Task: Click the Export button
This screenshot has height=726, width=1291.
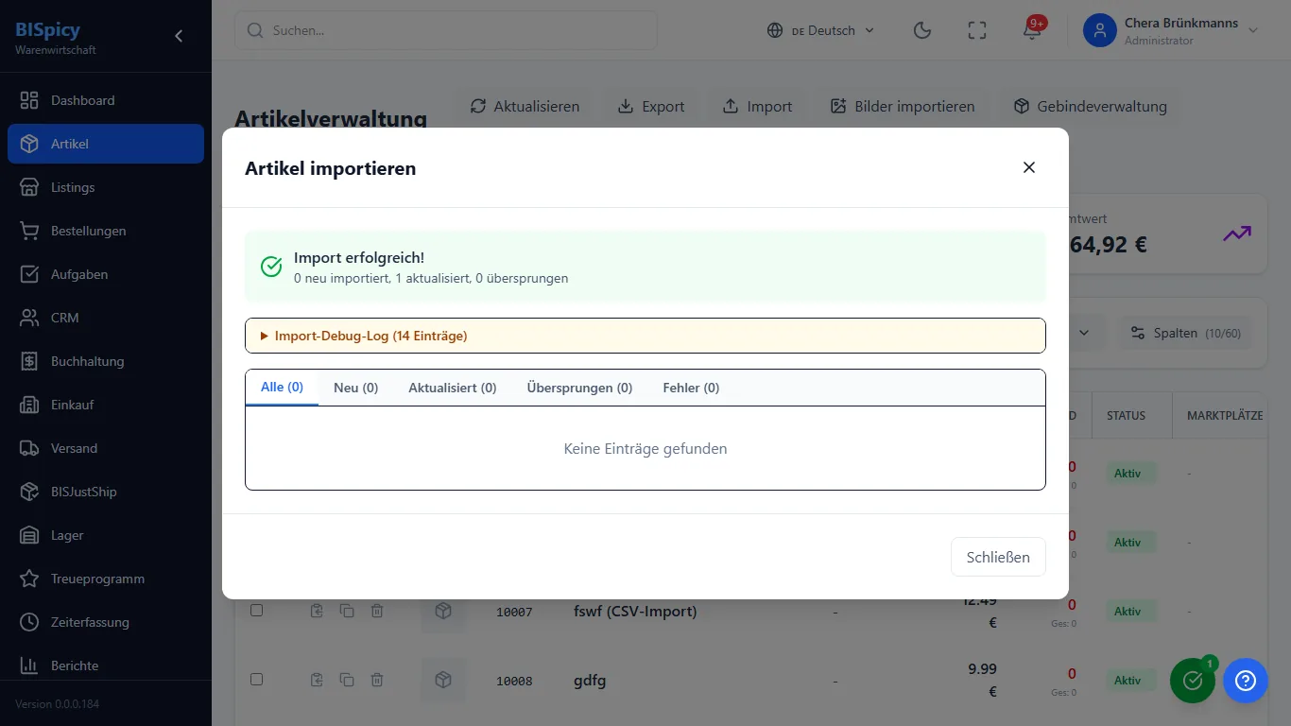Action: [x=651, y=106]
